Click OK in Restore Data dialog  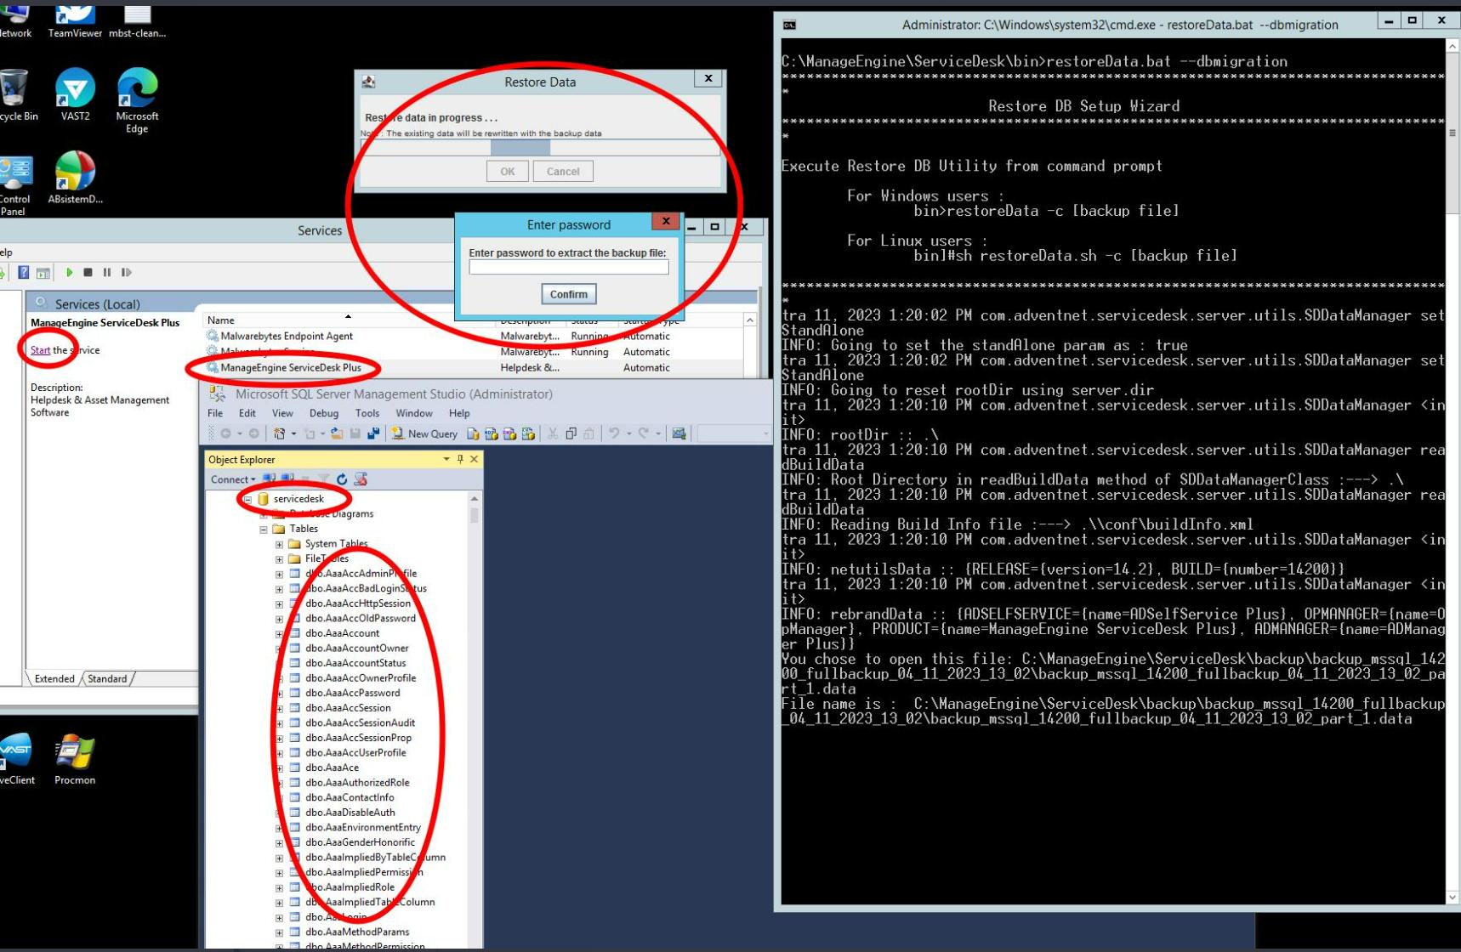(x=508, y=171)
